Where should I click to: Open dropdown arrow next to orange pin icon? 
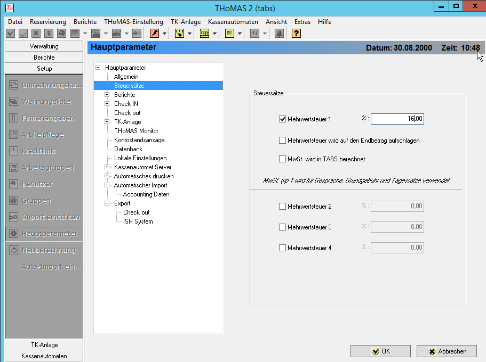[x=164, y=34]
